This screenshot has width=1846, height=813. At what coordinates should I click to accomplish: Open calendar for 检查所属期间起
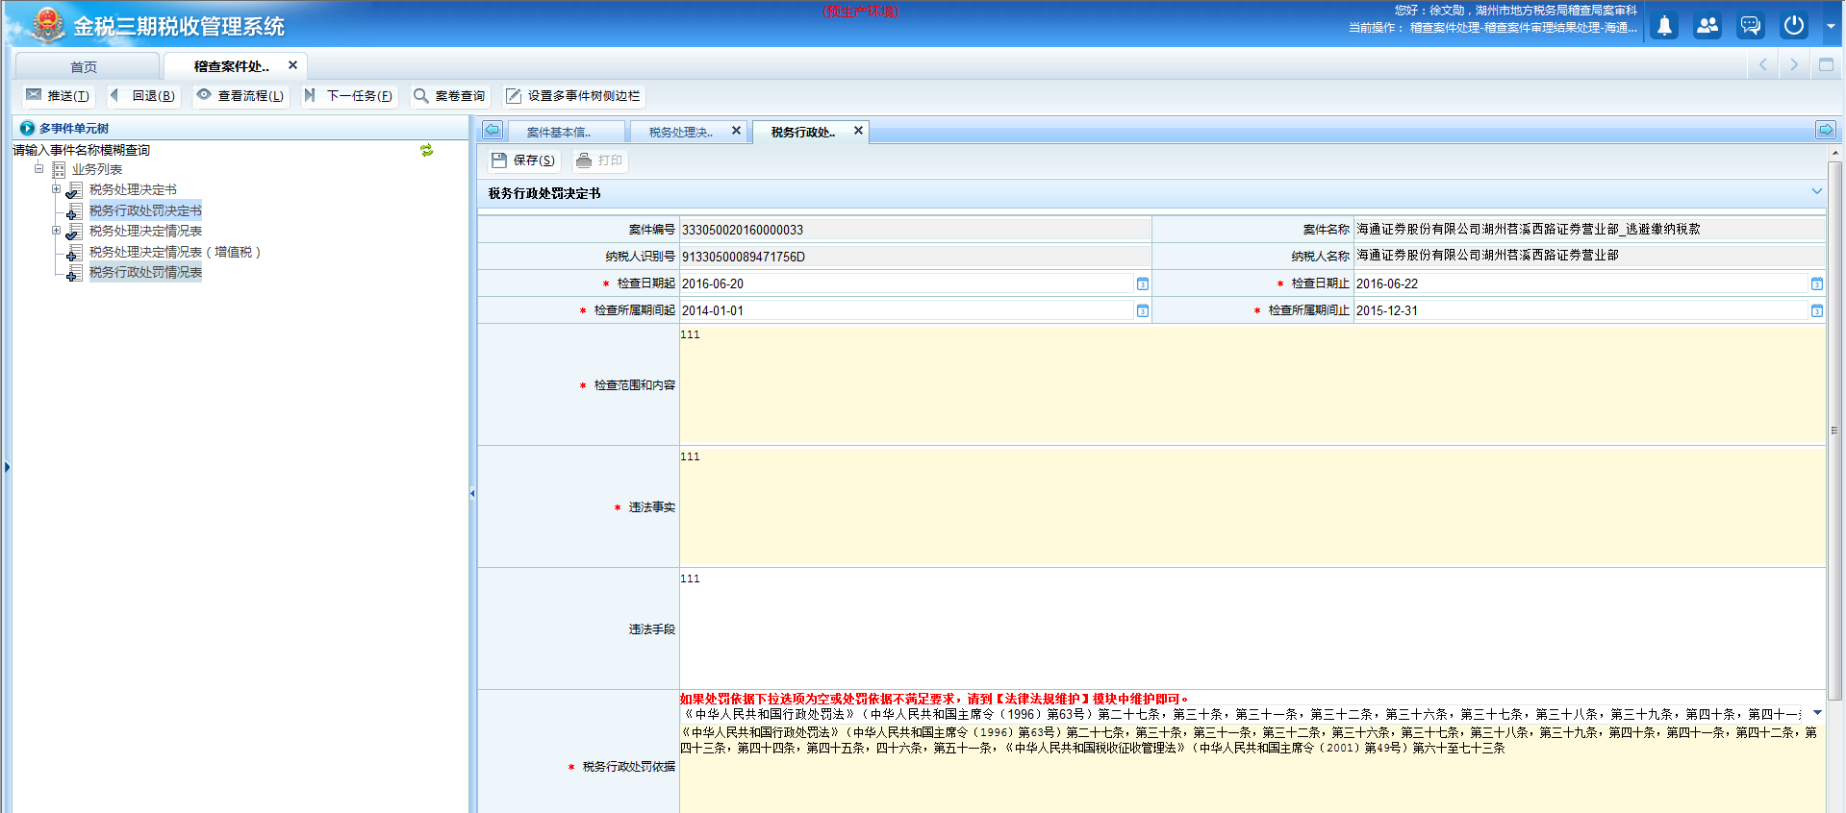1143,311
